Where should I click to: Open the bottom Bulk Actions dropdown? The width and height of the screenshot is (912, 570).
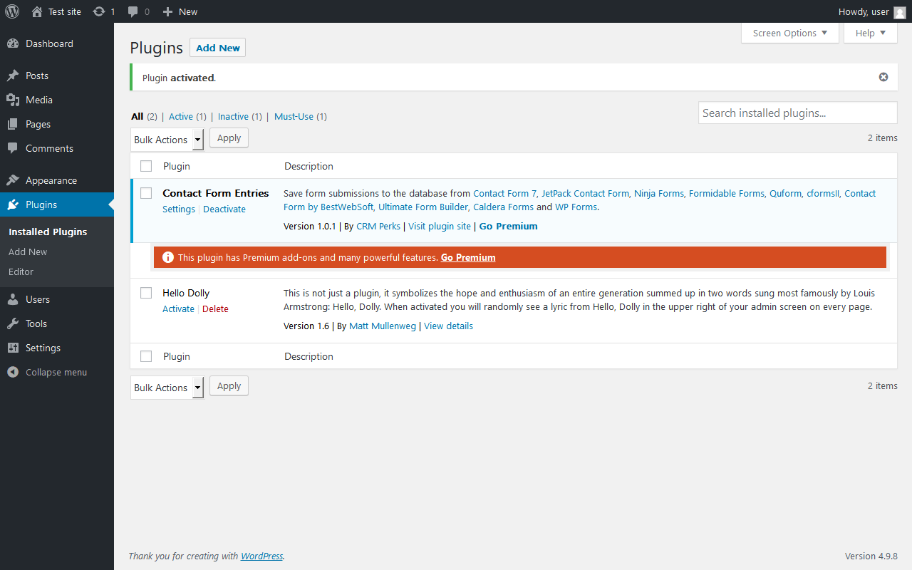[167, 388]
